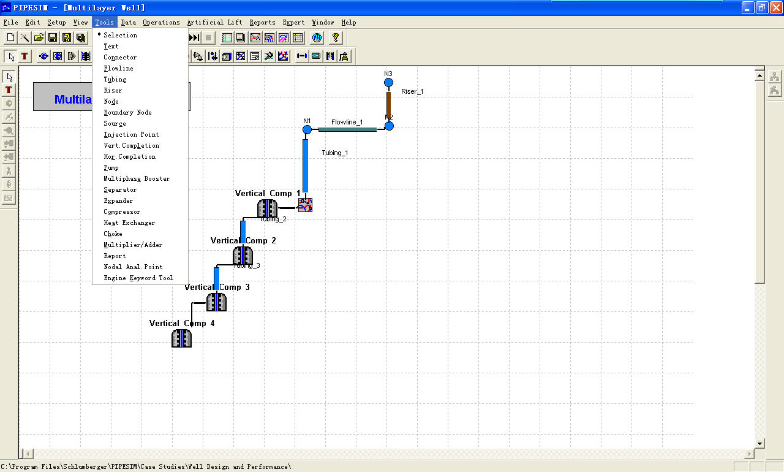The width and height of the screenshot is (784, 472).
Task: Click the Vertical Comp 1 completion icon
Action: 268,208
